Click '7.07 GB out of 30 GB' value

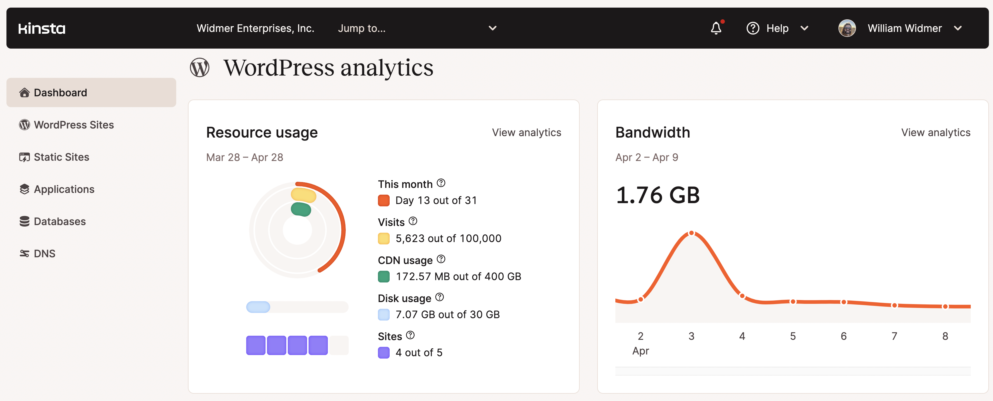pos(448,315)
